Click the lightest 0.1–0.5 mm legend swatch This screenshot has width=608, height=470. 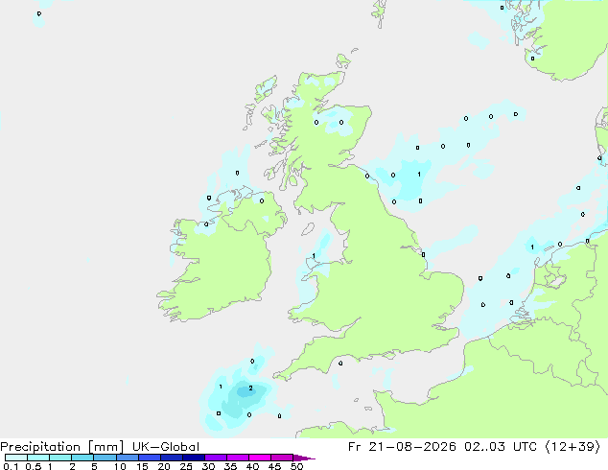point(16,458)
